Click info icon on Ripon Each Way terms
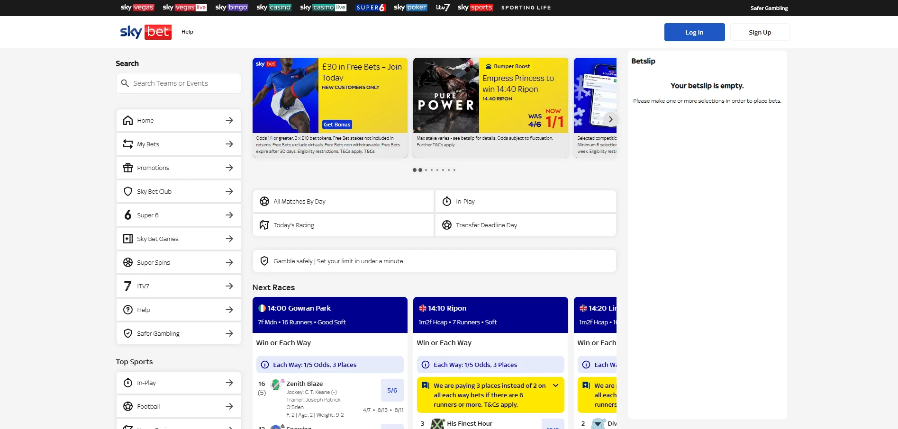Viewport: 898px width, 429px height. point(426,365)
